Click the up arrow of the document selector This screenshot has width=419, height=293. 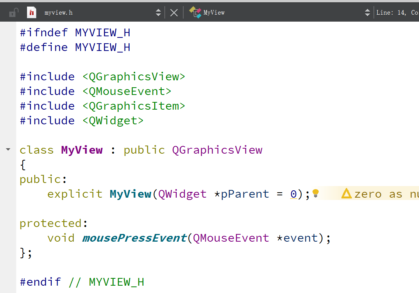tap(158, 10)
